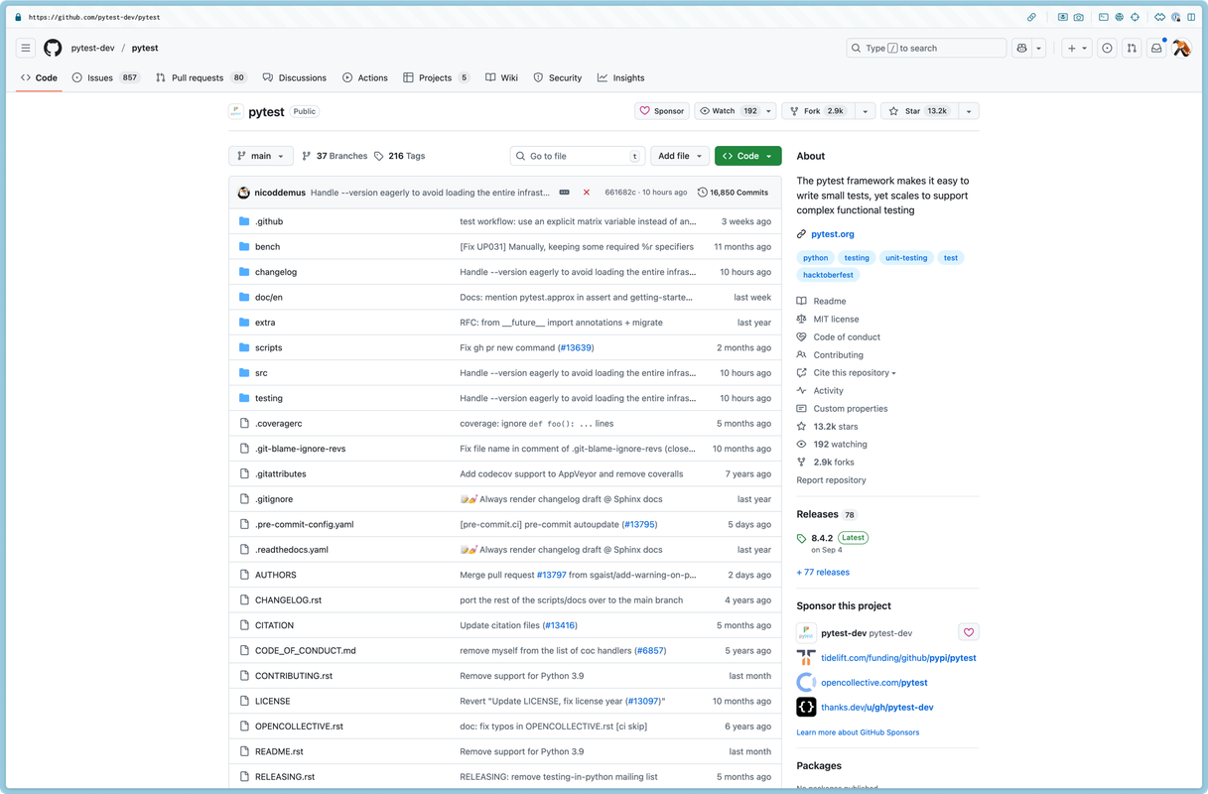Open the Watch notifications dropdown

click(736, 111)
